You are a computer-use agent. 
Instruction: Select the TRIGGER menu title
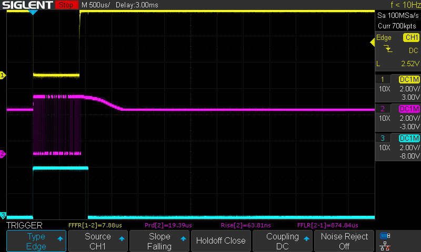click(x=24, y=226)
